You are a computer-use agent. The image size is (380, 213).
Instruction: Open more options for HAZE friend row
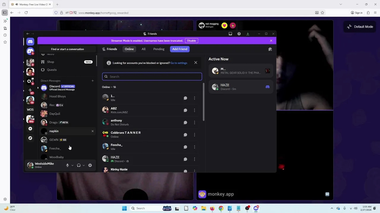(x=194, y=159)
